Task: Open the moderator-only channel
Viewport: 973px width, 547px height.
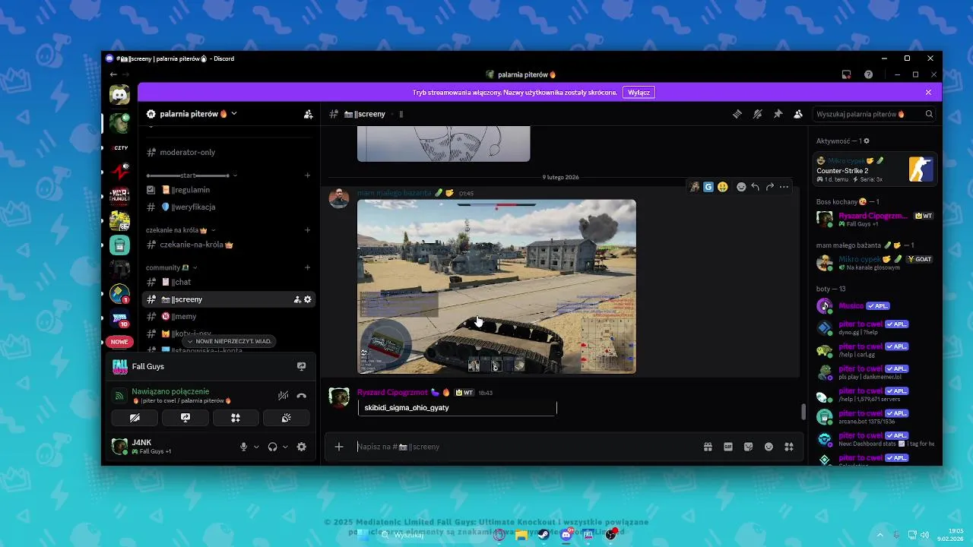Action: point(228,152)
